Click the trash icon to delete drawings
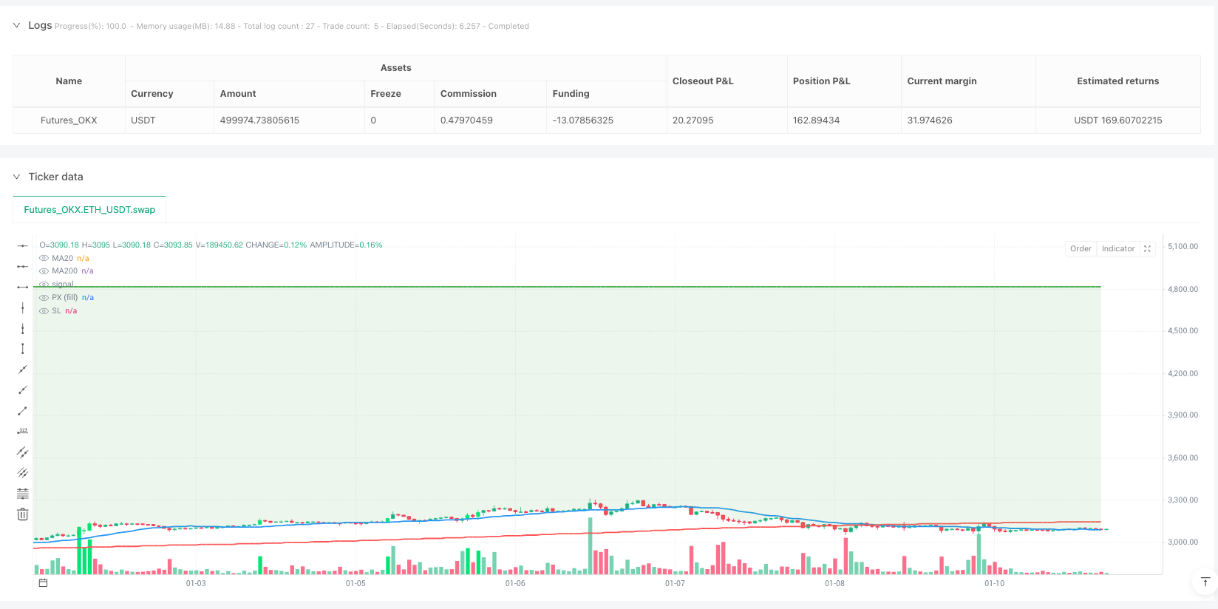Viewport: 1218px width, 609px height. click(x=22, y=514)
